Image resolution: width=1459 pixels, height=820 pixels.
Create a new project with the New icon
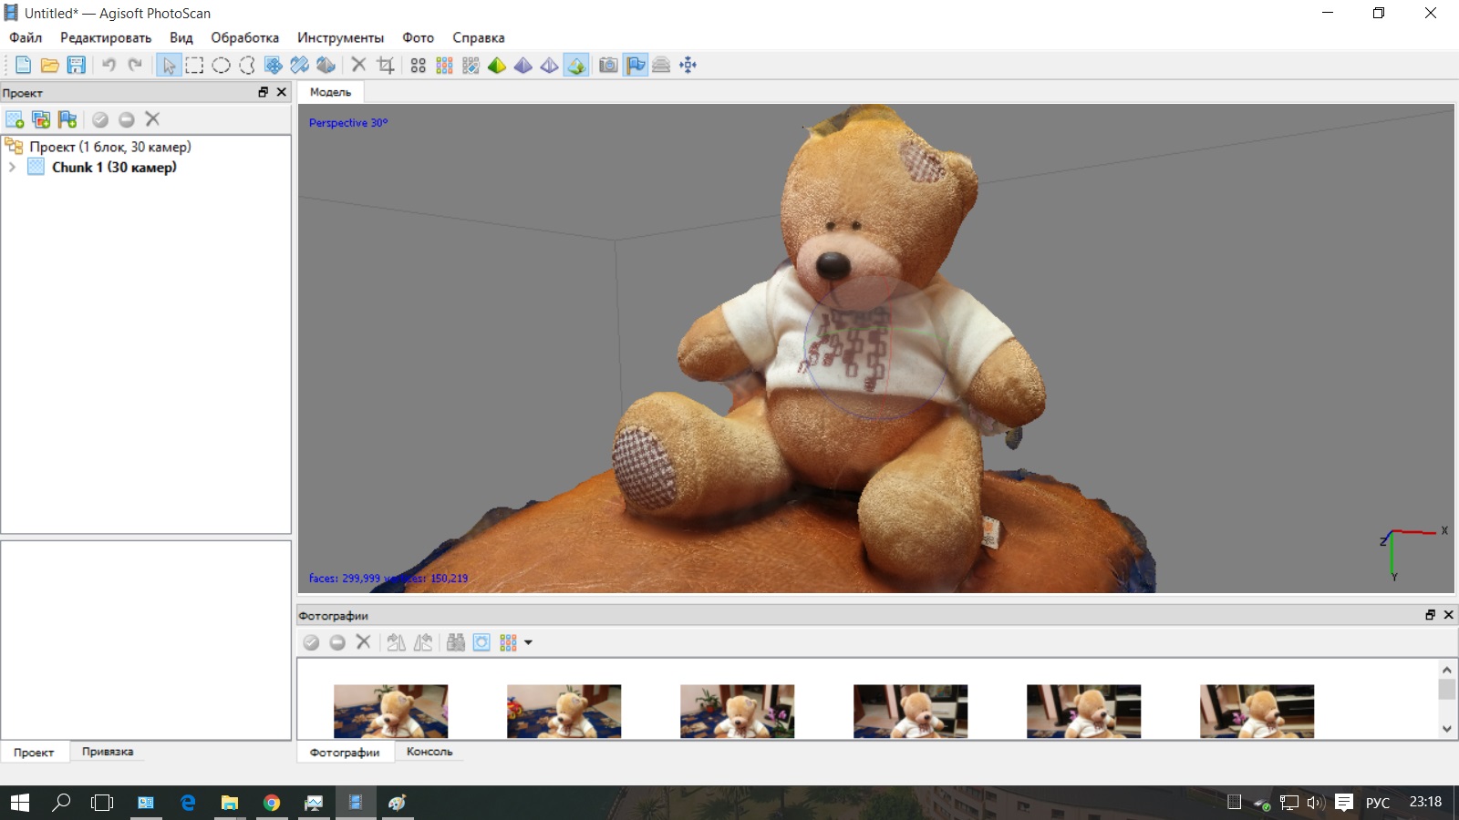[x=23, y=65]
